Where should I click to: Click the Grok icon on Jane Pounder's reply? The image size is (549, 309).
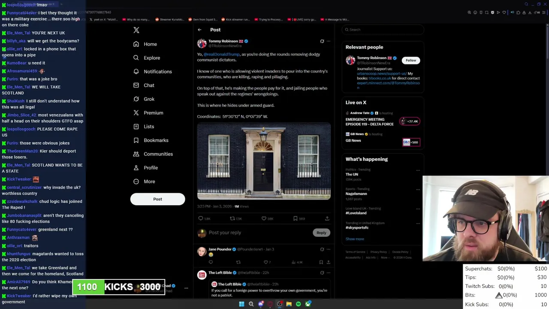[x=322, y=249]
